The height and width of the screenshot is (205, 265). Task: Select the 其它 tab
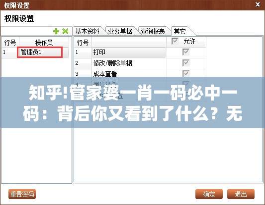coord(180,31)
